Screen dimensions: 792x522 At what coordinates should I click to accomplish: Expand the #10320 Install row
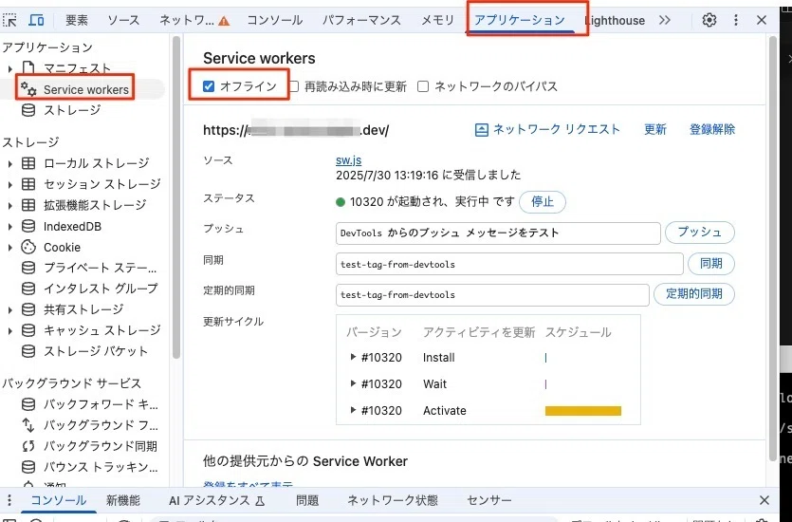[x=353, y=357]
